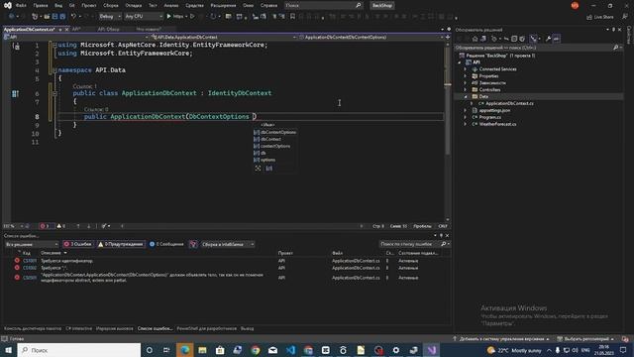Open File Explorer from the taskbar
The height and width of the screenshot is (357, 634).
click(x=202, y=350)
